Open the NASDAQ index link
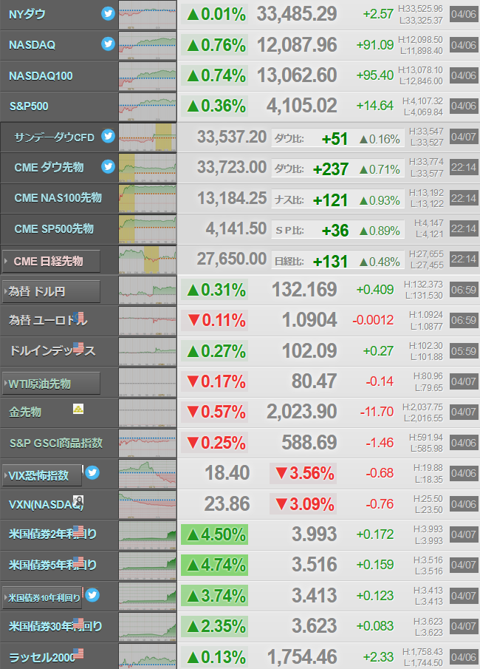The height and width of the screenshot is (669, 480). [32, 45]
